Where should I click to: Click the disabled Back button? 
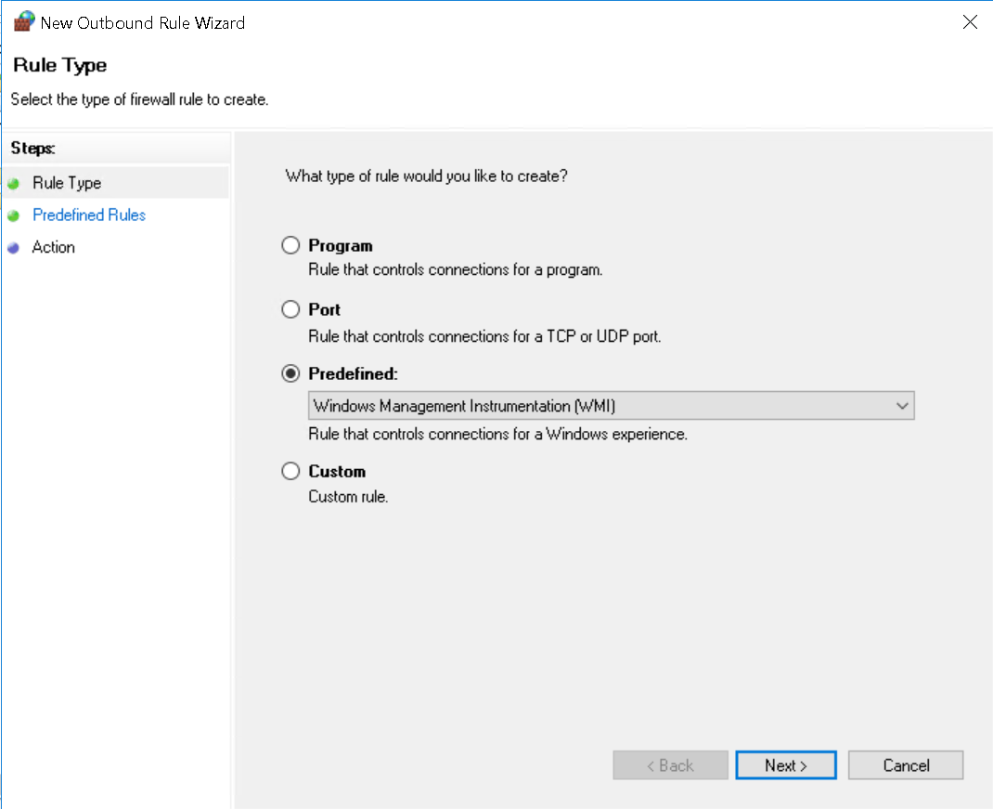pyautogui.click(x=670, y=765)
